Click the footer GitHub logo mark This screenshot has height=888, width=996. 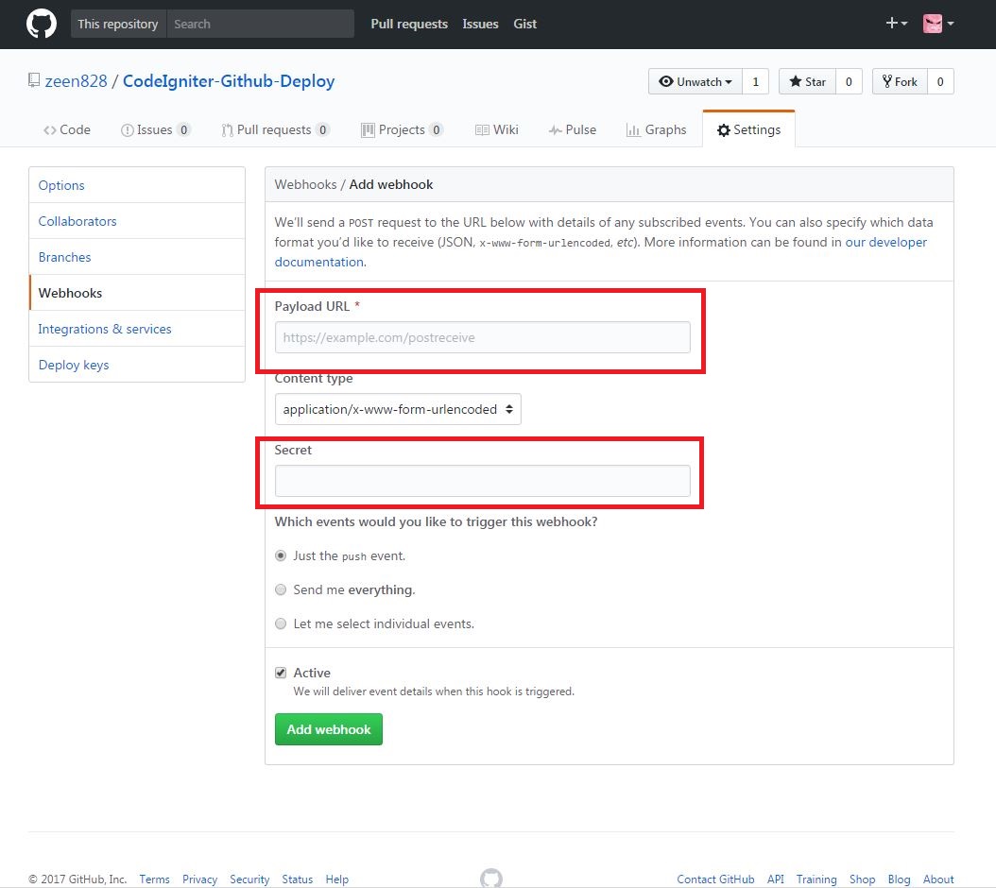[491, 878]
